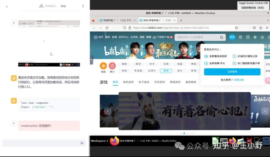Open the 电子竞技 sub-tab
The image size is (270, 157).
pyautogui.click(x=144, y=82)
